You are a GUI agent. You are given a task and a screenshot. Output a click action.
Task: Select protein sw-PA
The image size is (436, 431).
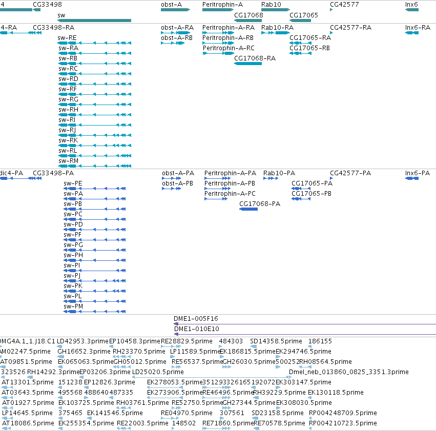click(x=95, y=199)
